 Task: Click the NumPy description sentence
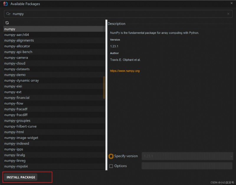(x=154, y=33)
